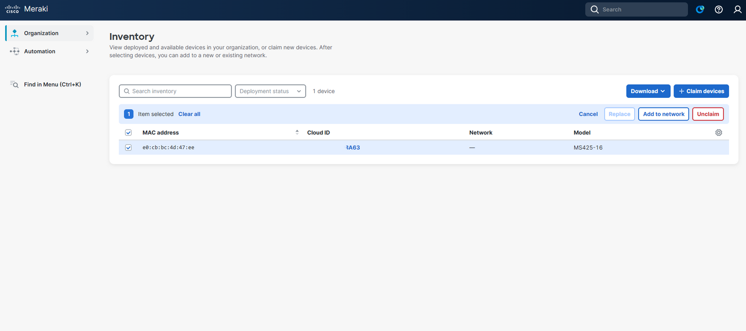Image resolution: width=746 pixels, height=331 pixels.
Task: Click the blue notification status icon
Action: tap(700, 9)
